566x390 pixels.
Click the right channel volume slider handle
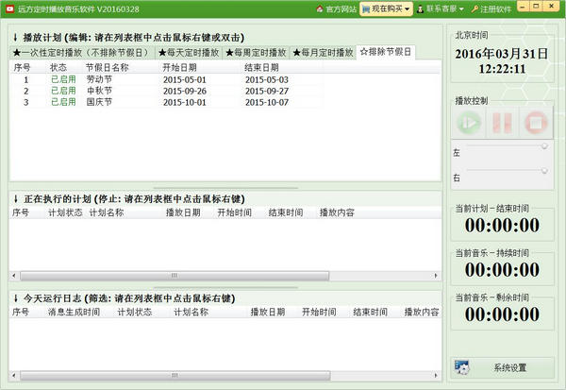[544, 170]
